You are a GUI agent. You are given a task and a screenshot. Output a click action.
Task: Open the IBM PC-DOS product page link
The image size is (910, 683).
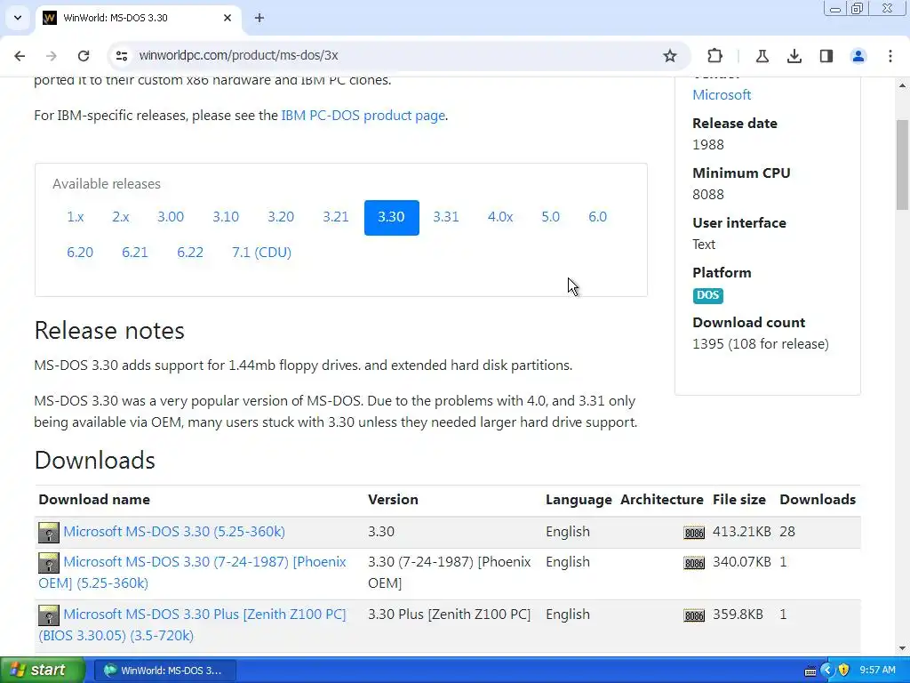click(363, 116)
